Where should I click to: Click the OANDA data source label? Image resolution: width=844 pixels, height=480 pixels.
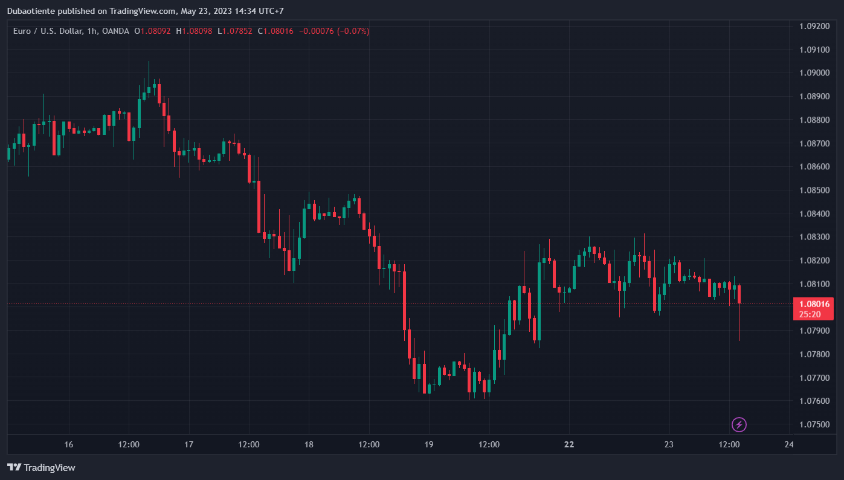[115, 31]
